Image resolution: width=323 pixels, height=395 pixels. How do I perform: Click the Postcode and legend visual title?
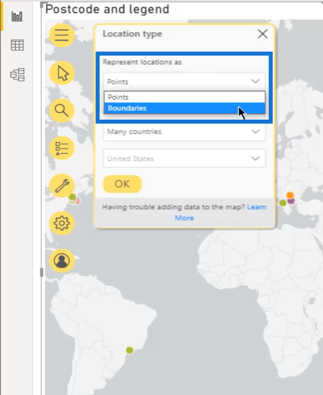click(107, 10)
